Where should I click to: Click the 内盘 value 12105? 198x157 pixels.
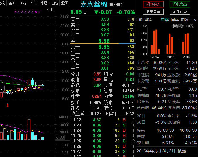click(x=128, y=96)
